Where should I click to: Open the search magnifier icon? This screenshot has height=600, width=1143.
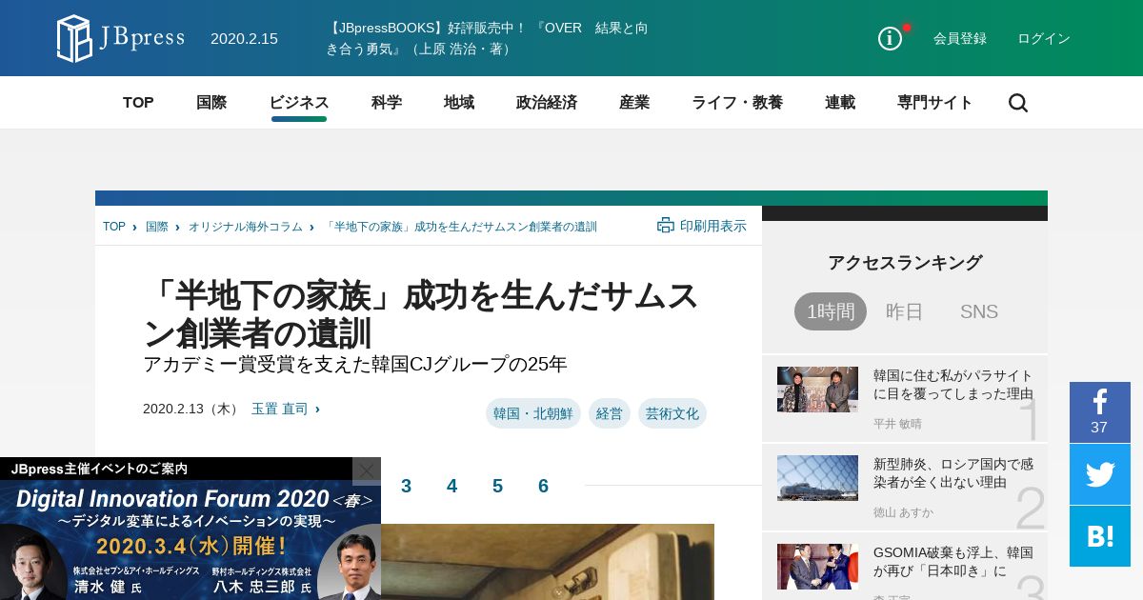point(1018,103)
